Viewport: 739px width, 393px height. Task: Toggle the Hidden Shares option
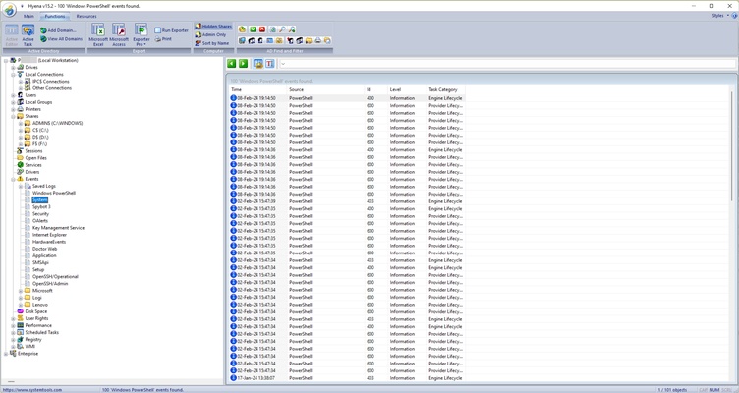213,27
